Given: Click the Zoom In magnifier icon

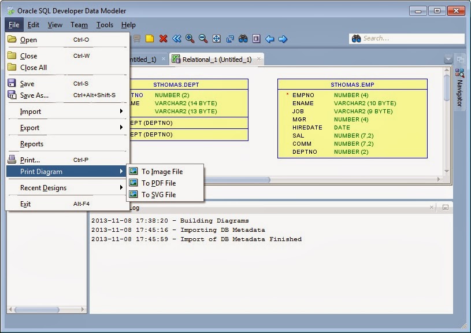Looking at the screenshot, I should 190,39.
